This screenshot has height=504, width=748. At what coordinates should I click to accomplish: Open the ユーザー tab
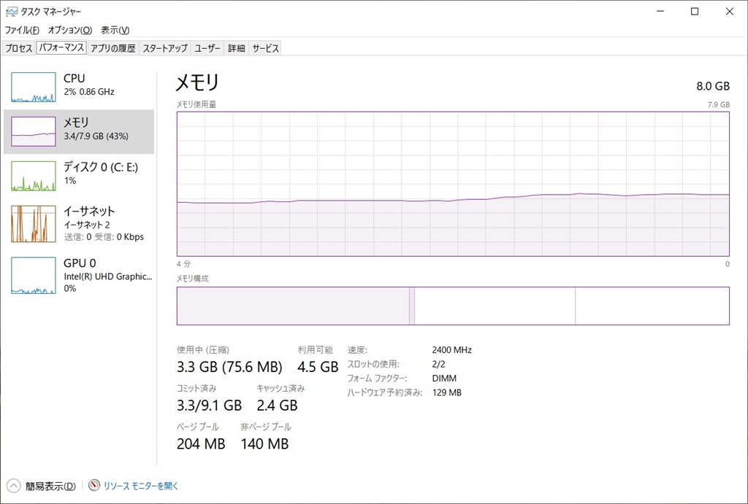click(x=207, y=48)
